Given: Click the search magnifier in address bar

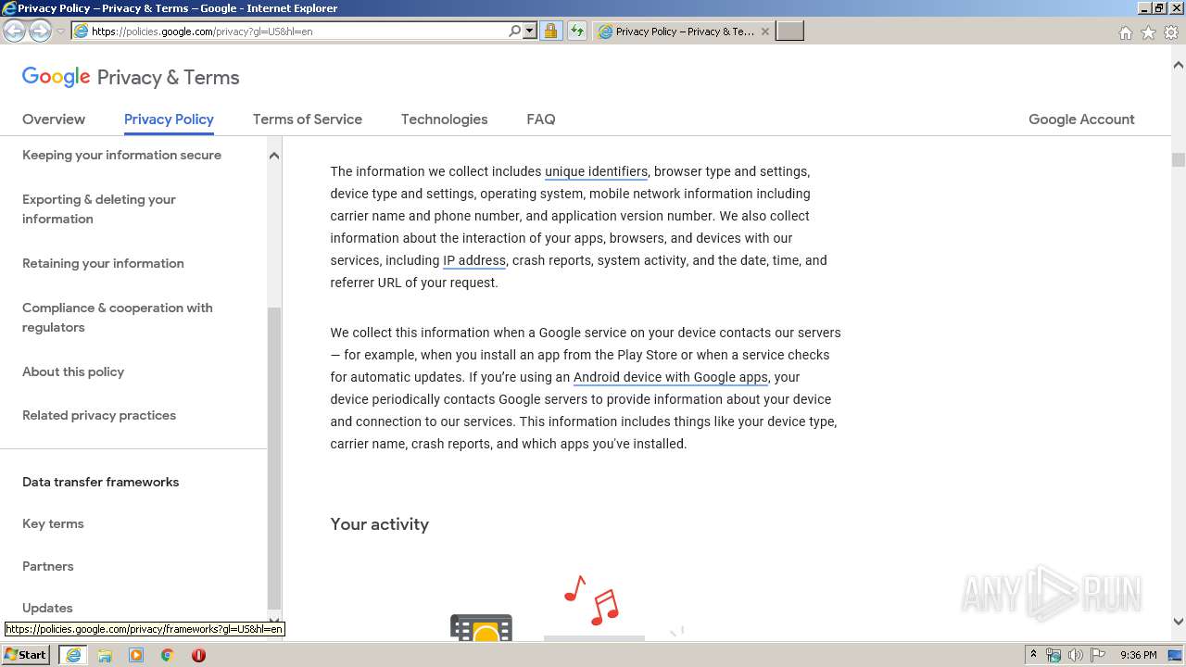Looking at the screenshot, I should pos(514,31).
